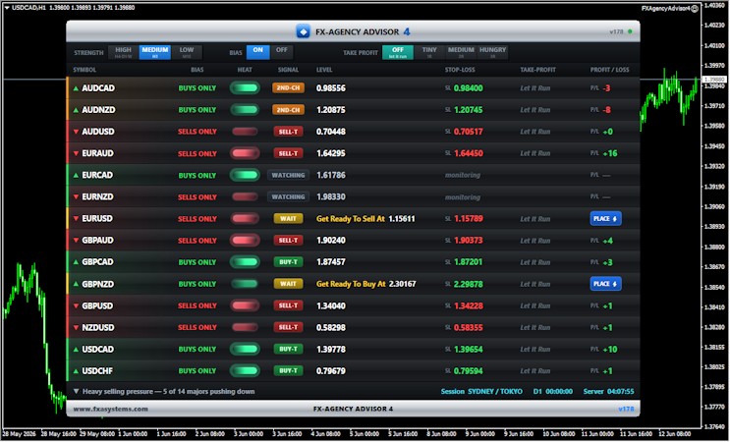Click the EURCAD heat indicator pill
This screenshot has width=730, height=442.
245,175
